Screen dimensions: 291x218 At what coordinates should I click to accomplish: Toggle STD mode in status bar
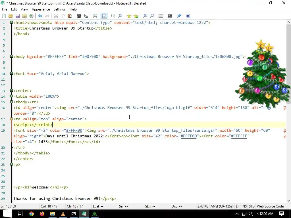coord(252,206)
